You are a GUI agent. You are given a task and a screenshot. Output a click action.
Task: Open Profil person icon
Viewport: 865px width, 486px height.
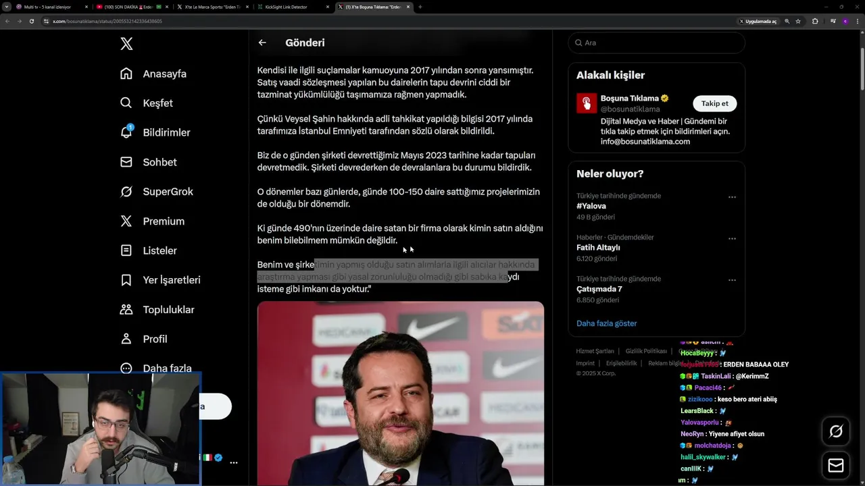pyautogui.click(x=126, y=339)
